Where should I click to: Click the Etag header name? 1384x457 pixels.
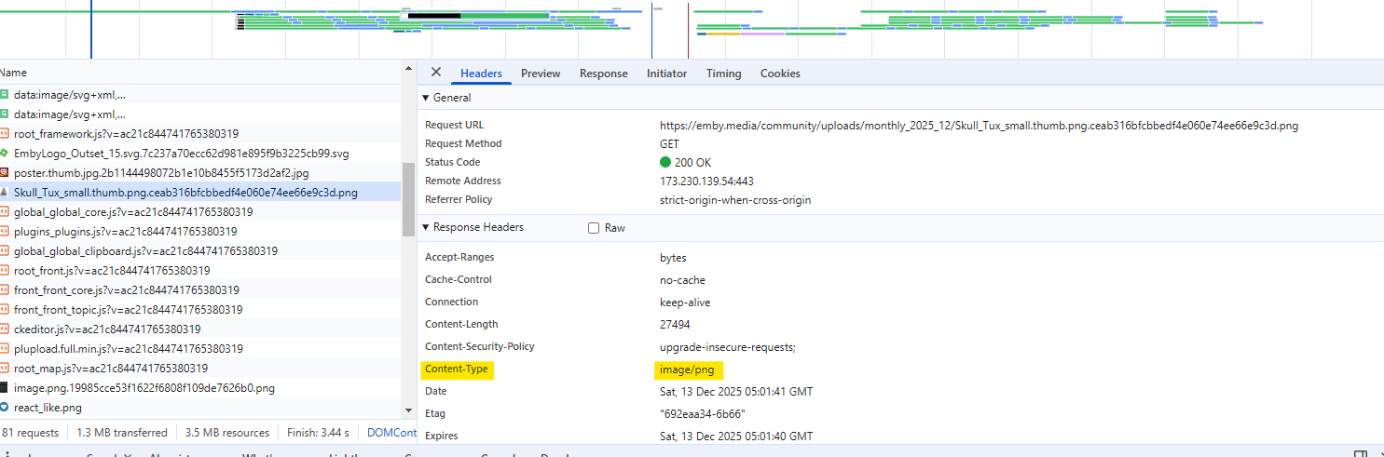pos(436,414)
